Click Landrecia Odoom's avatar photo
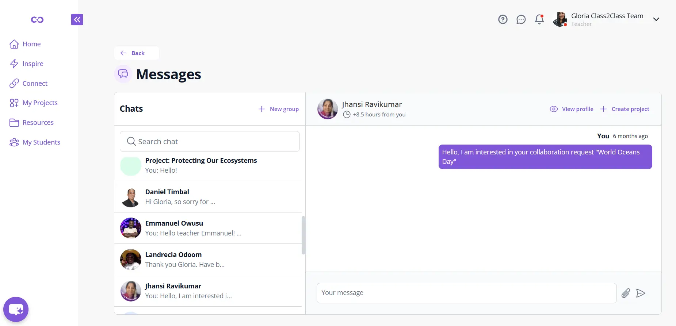This screenshot has width=676, height=326. (131, 260)
